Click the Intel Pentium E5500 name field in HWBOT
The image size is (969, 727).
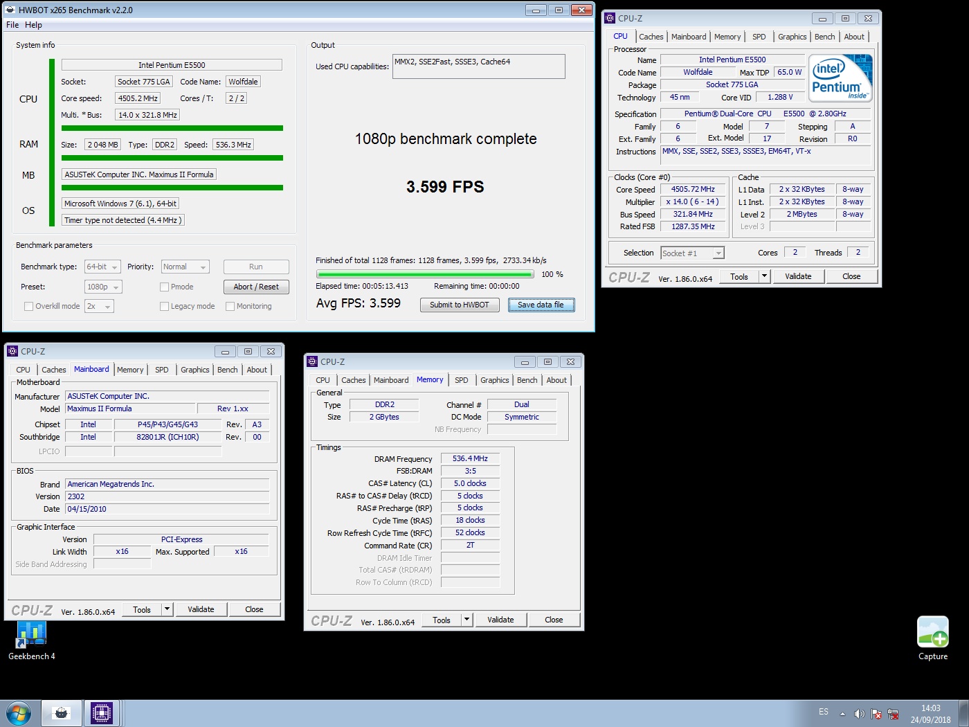tap(172, 65)
